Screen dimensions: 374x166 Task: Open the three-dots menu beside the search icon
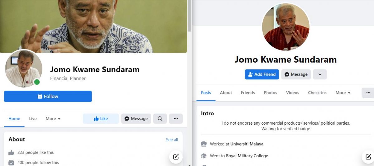point(176,119)
